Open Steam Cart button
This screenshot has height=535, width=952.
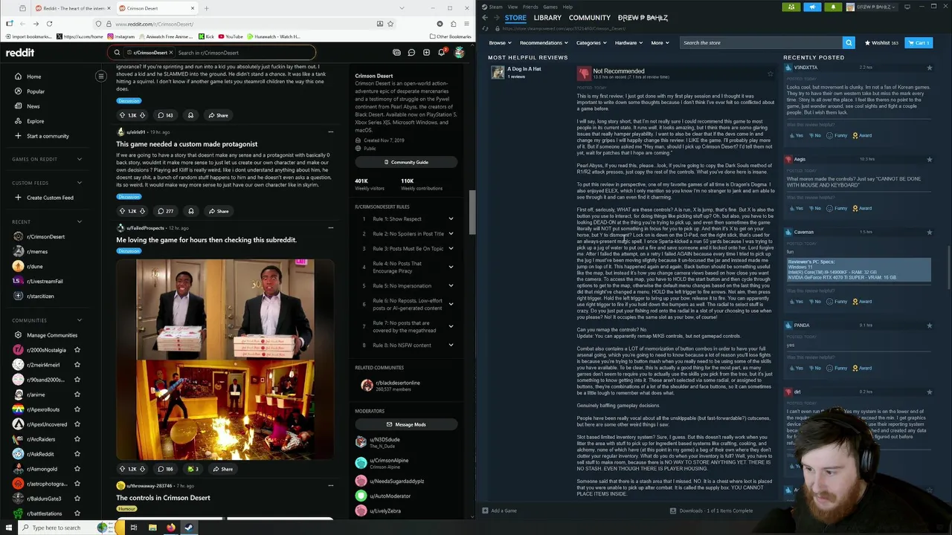[x=919, y=42]
